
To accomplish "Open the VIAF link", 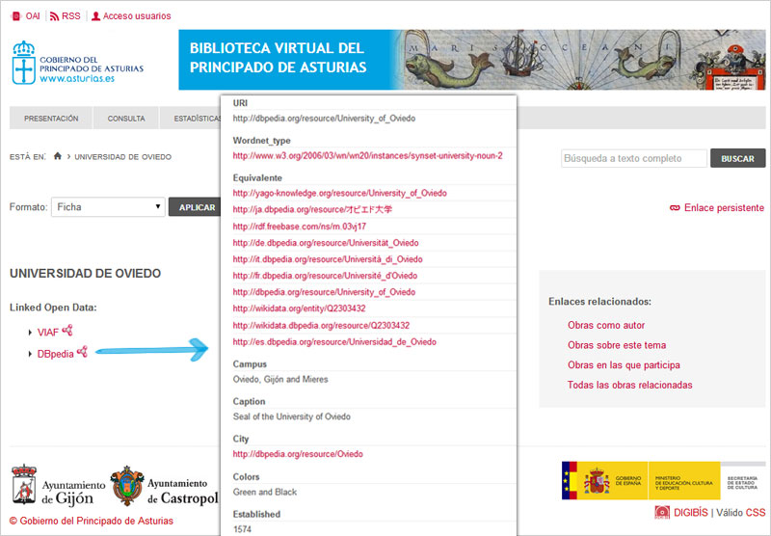I will (x=47, y=333).
